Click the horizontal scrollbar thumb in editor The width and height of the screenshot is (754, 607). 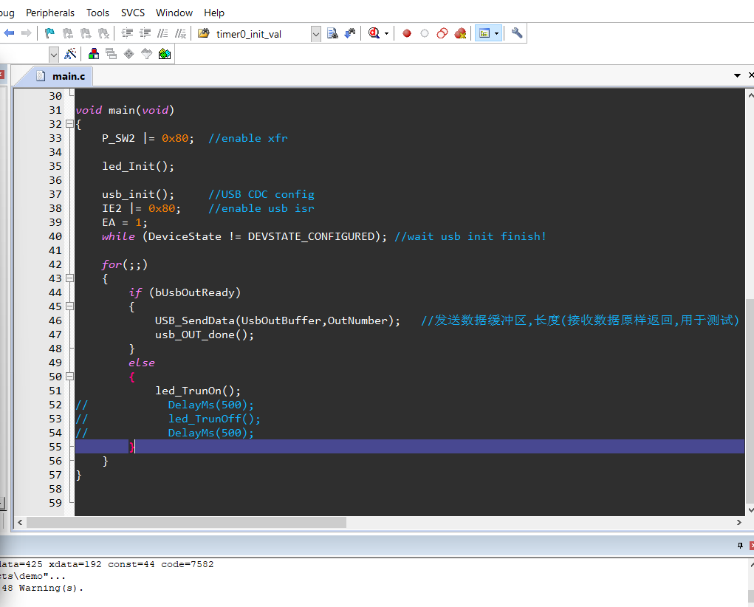coord(186,522)
